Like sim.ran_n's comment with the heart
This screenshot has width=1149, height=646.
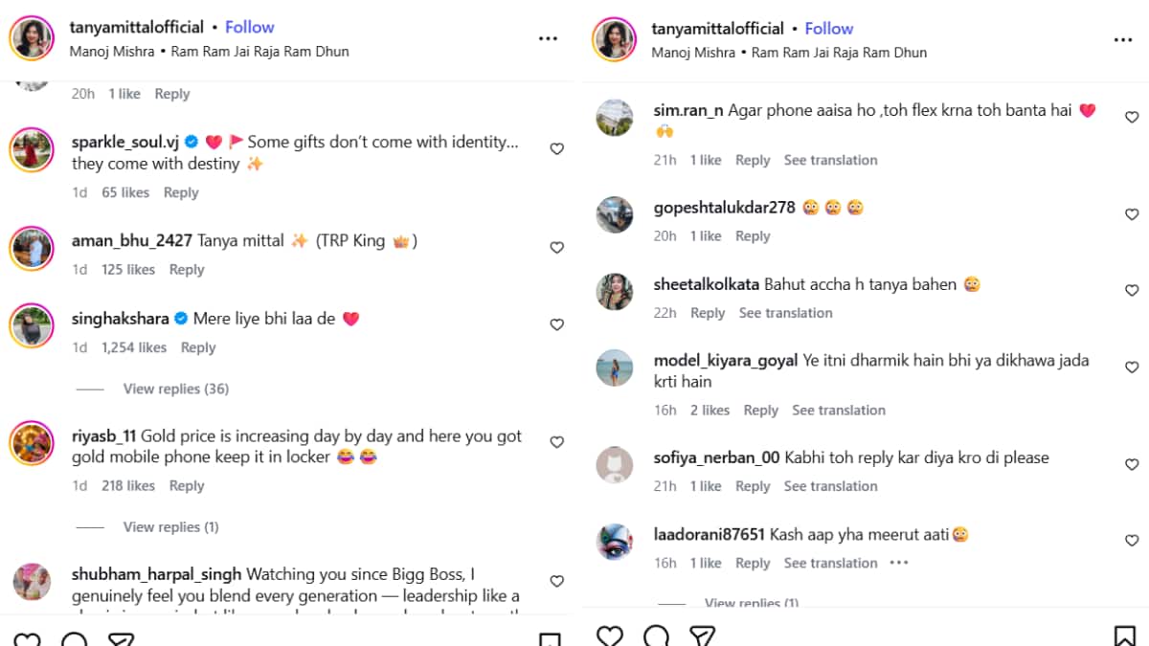tap(1132, 117)
